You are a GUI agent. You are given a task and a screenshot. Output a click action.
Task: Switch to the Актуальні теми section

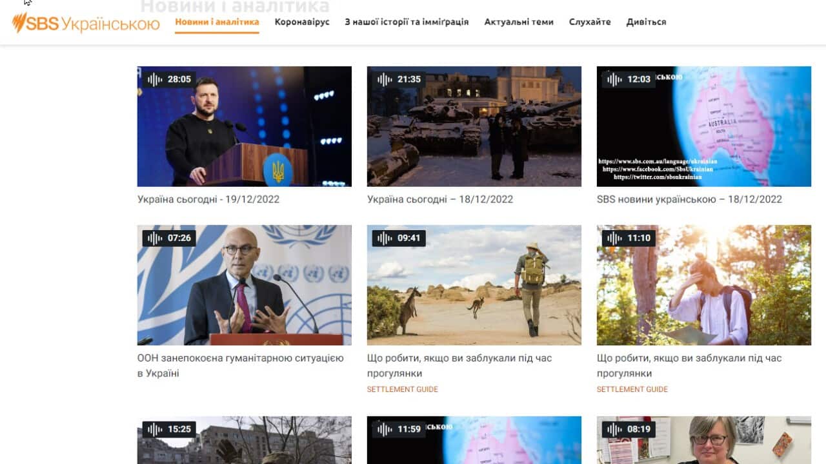pyautogui.click(x=519, y=22)
